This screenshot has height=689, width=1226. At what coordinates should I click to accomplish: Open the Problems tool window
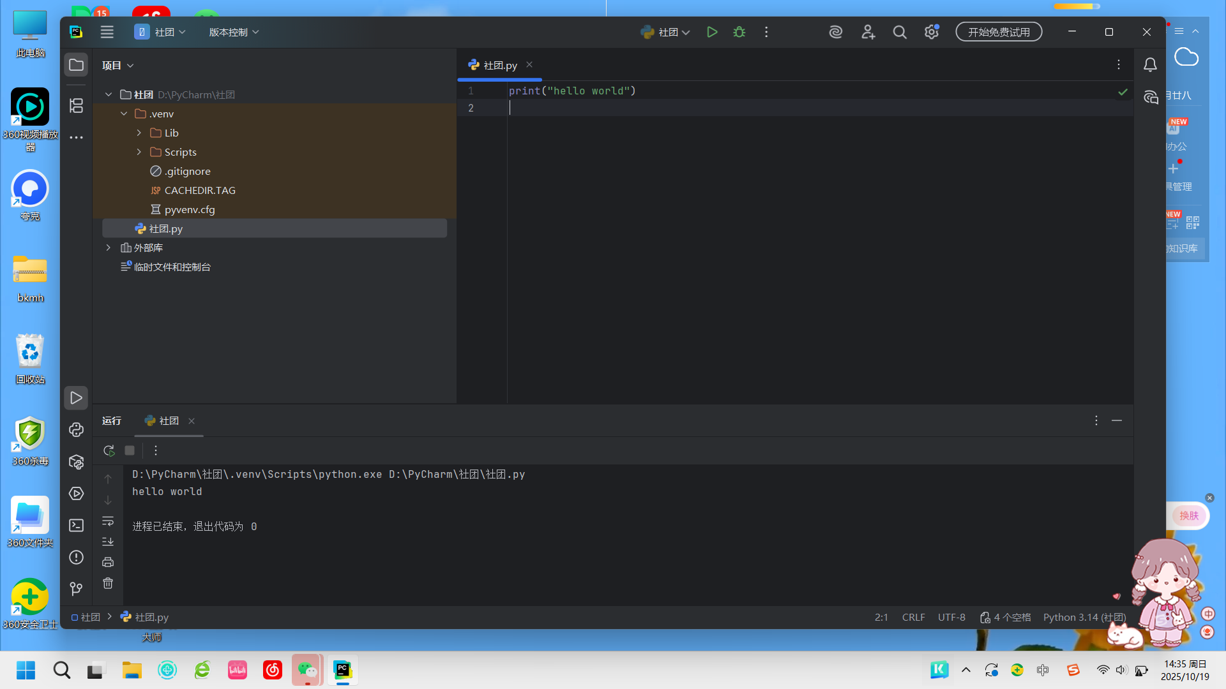point(76,557)
